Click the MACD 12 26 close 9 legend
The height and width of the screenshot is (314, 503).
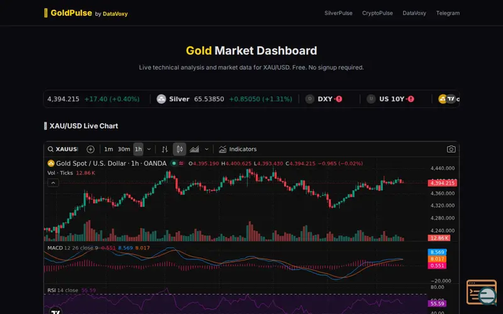coord(73,248)
